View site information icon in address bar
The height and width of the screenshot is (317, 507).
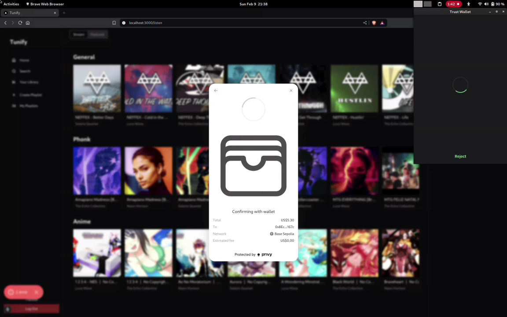[124, 22]
